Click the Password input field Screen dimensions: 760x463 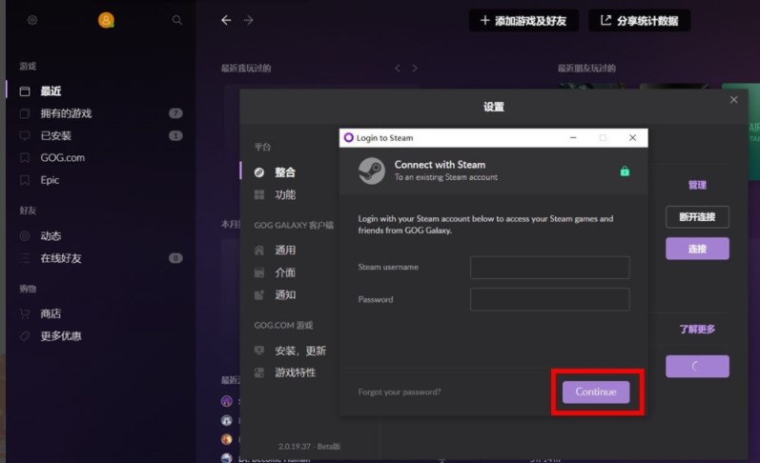click(549, 299)
